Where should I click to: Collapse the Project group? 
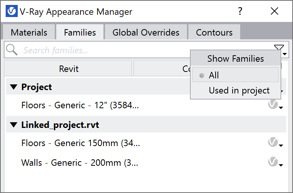click(14, 87)
